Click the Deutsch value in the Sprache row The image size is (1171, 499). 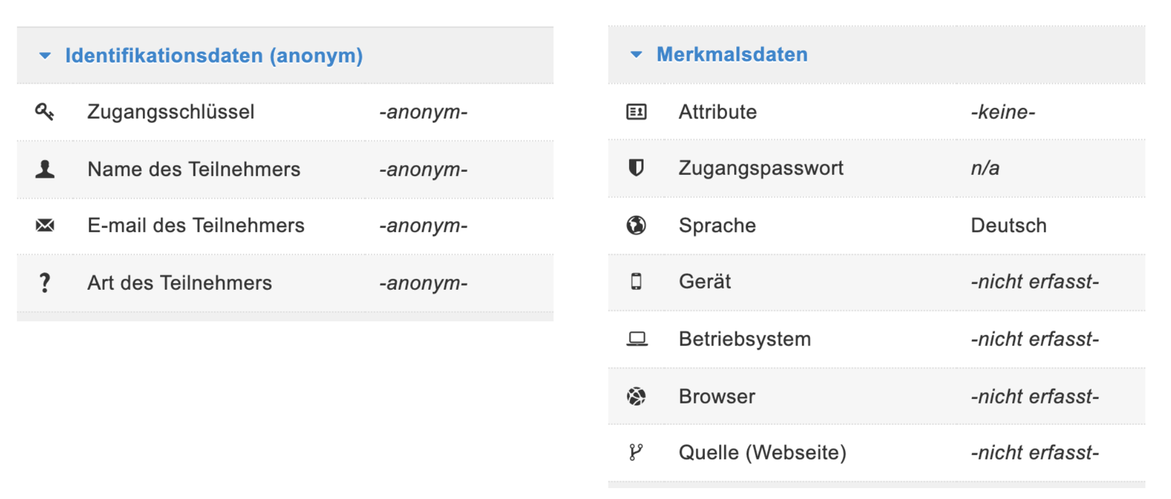[x=1008, y=225]
